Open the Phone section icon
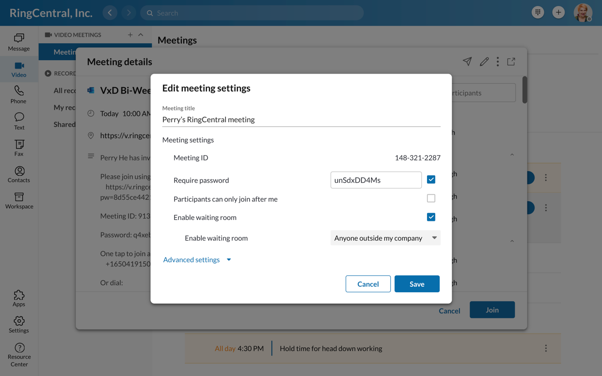Screen dimensions: 602x376 (19, 94)
